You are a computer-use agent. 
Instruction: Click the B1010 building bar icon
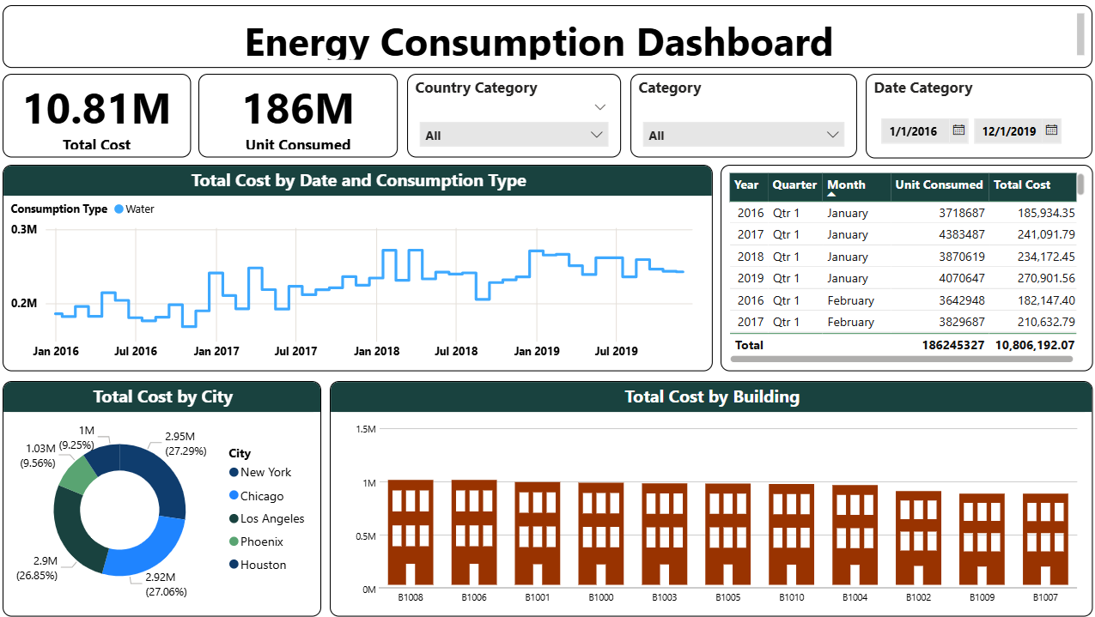point(791,534)
